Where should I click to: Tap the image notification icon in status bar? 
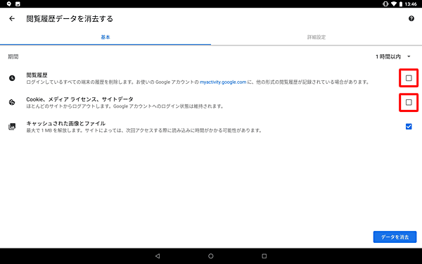tap(18, 4)
